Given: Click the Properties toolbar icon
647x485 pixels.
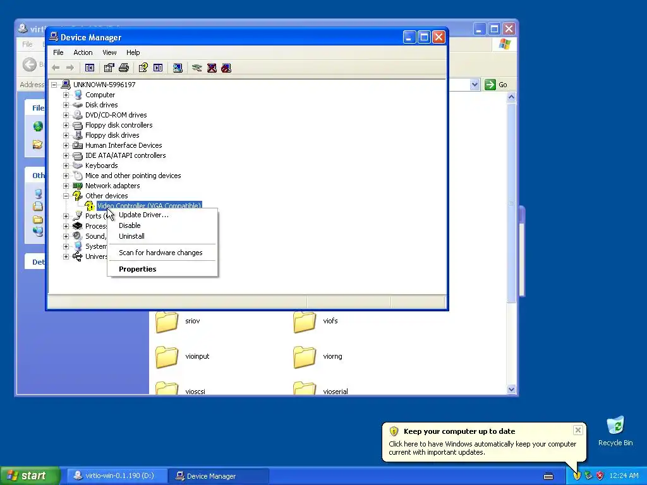Looking at the screenshot, I should click(109, 68).
